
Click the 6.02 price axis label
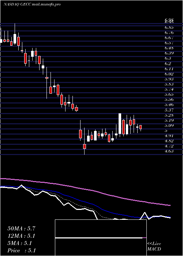(x=169, y=74)
